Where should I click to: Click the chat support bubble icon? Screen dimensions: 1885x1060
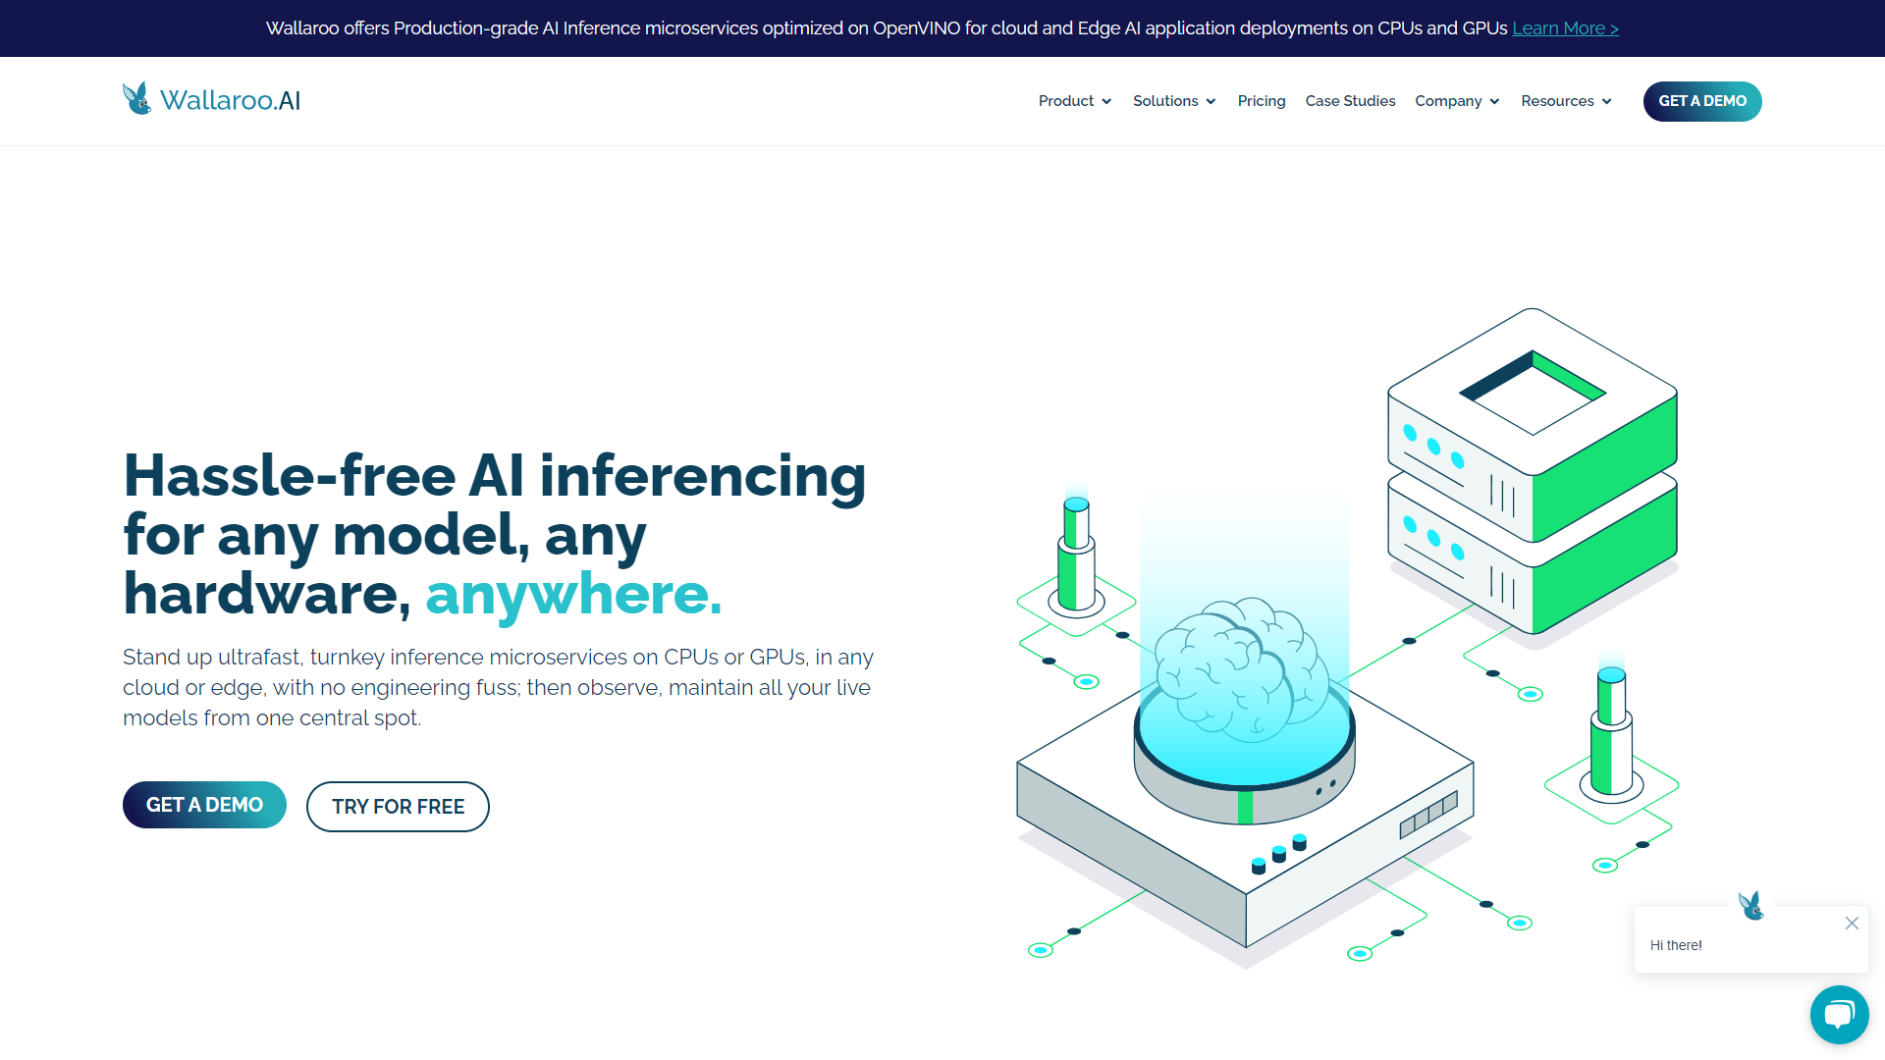click(x=1840, y=1015)
